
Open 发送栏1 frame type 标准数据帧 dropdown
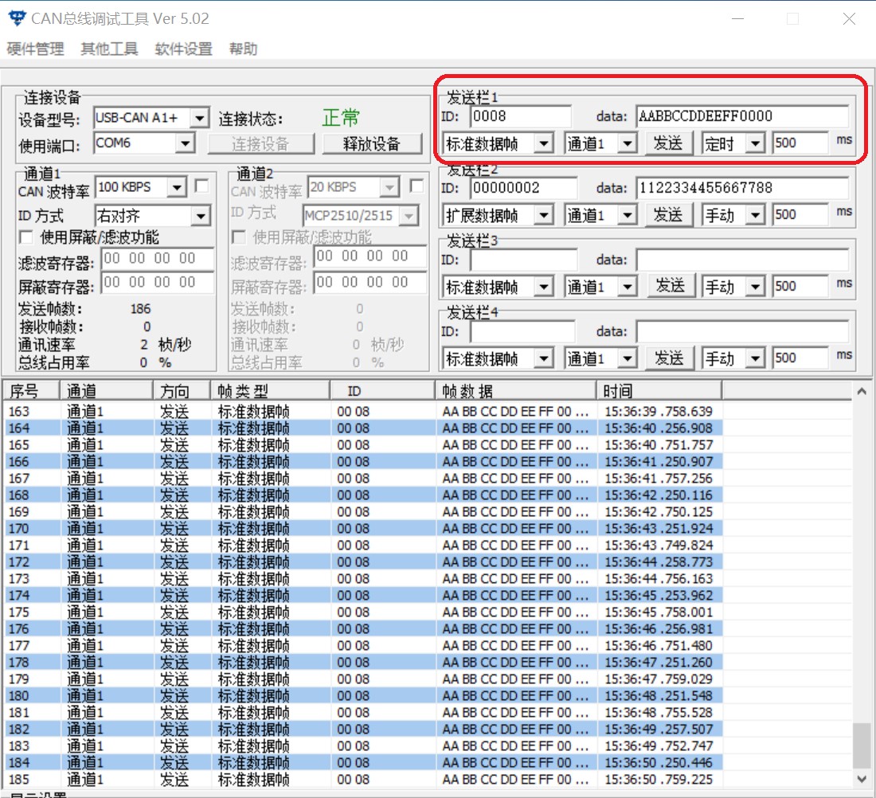(x=544, y=143)
